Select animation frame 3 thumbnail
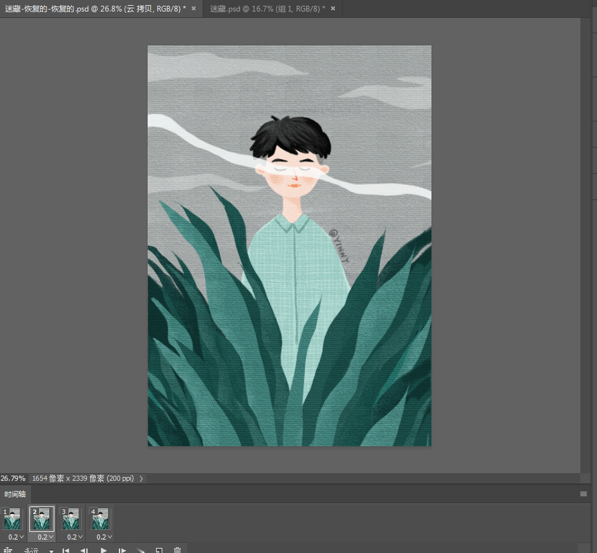The height and width of the screenshot is (553, 597). (x=71, y=518)
